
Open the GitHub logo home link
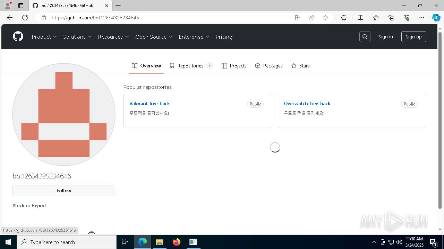[18, 37]
